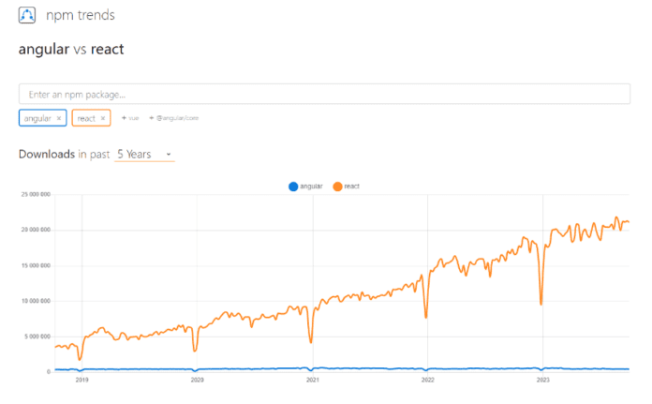
Task: Click the 2021 marker on the x-axis
Action: tap(313, 381)
